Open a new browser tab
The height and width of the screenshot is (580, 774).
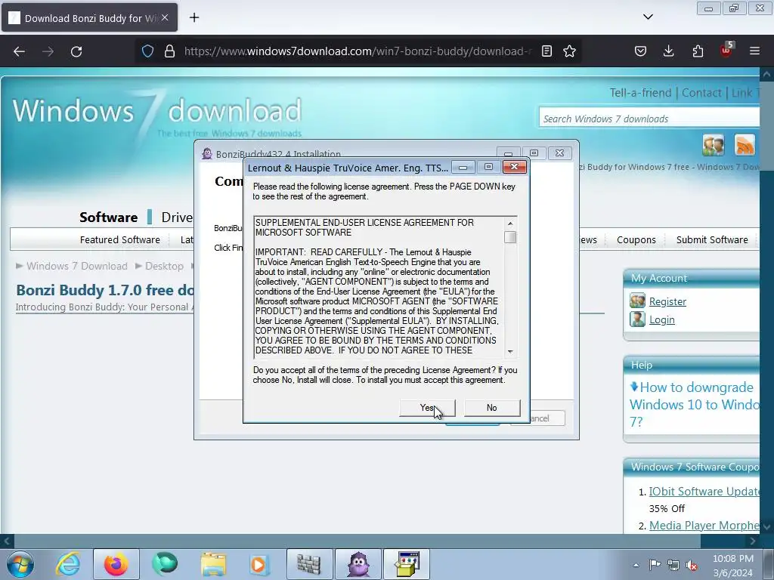(x=194, y=18)
